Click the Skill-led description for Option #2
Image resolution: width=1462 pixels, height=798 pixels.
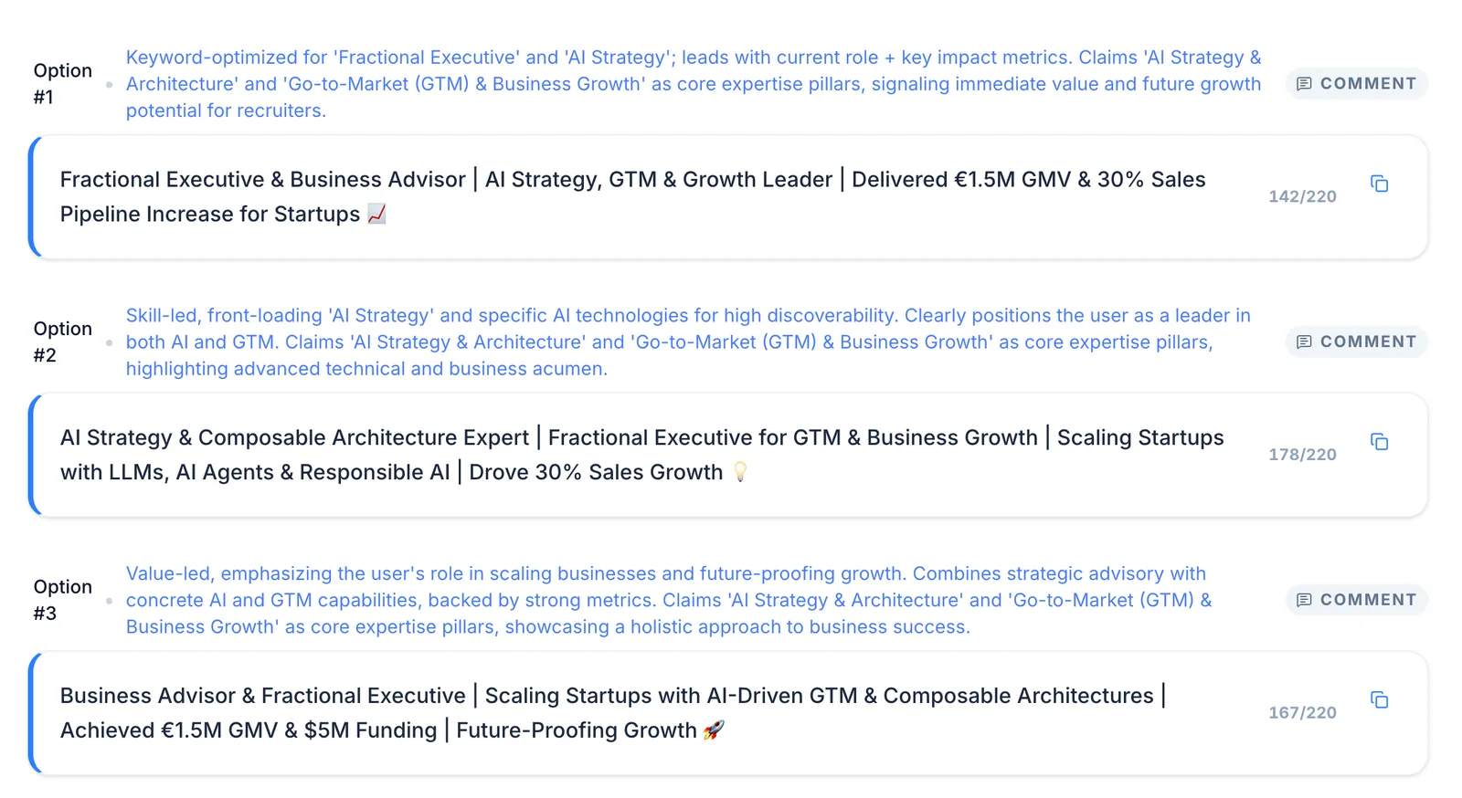688,342
